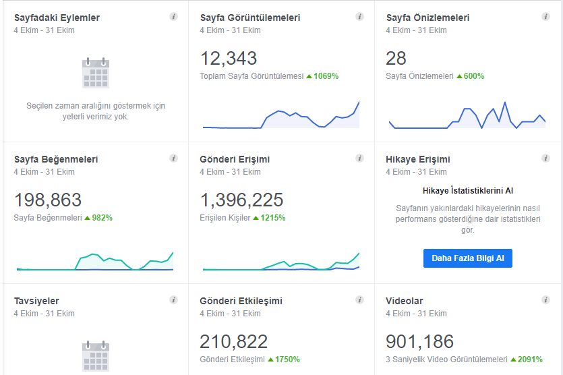Click info icon on Gönderi Etkileşimi card
Screen dimensions: 563x375
click(x=359, y=299)
